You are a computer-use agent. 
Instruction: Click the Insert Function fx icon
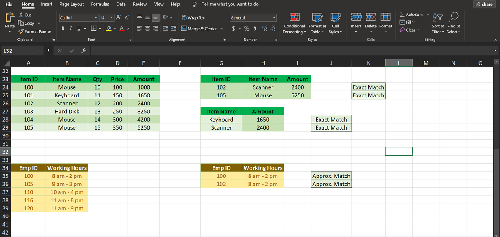coord(84,51)
